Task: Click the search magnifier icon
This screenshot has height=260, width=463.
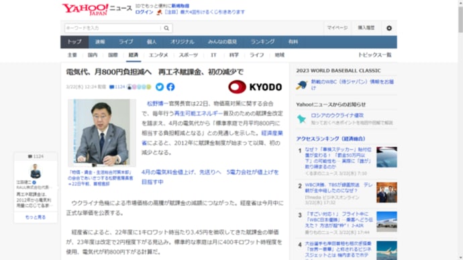Action: pos(166,28)
